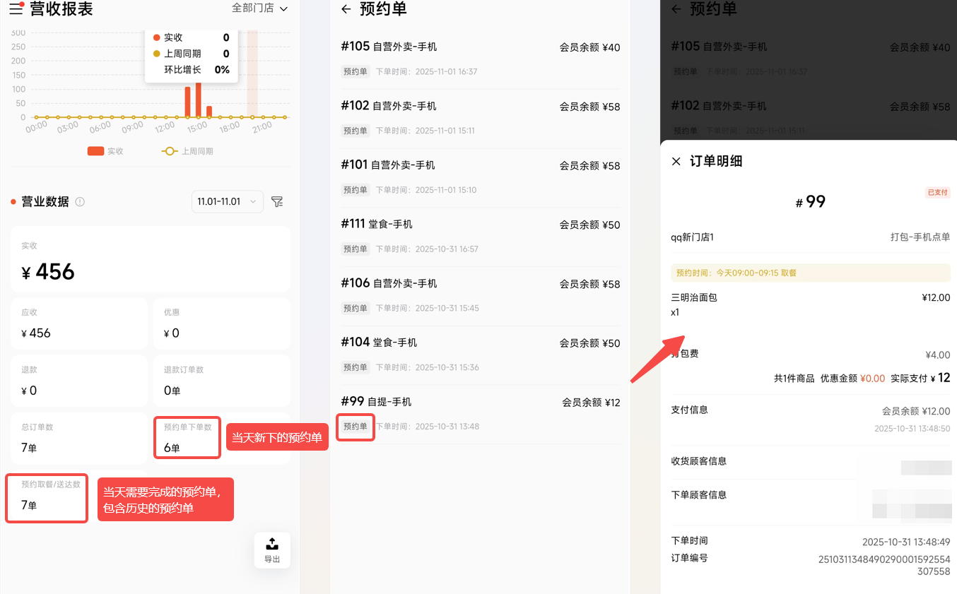Select order #99 自提-手机
Viewport: 957px width, 594px height.
pyautogui.click(x=480, y=413)
